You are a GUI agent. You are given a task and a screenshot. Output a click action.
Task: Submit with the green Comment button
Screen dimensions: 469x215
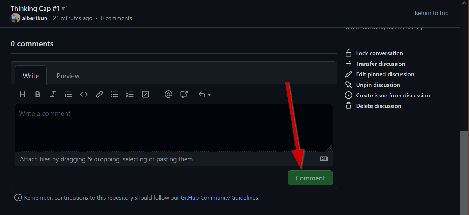310,178
